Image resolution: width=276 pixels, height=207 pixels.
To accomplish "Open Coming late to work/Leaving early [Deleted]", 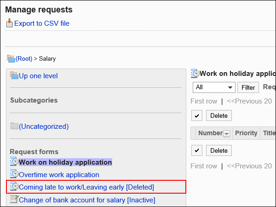I will [86, 187].
